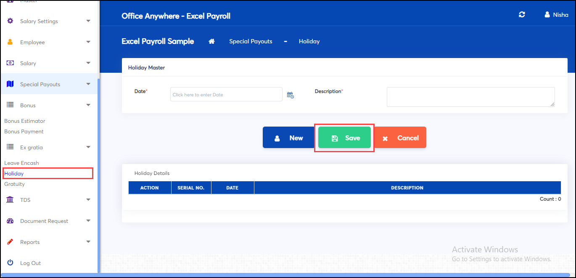Expand Salary Settings dropdown arrow
The height and width of the screenshot is (278, 576).
click(88, 21)
